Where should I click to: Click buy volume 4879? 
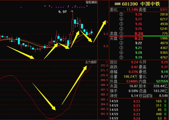click(164, 43)
